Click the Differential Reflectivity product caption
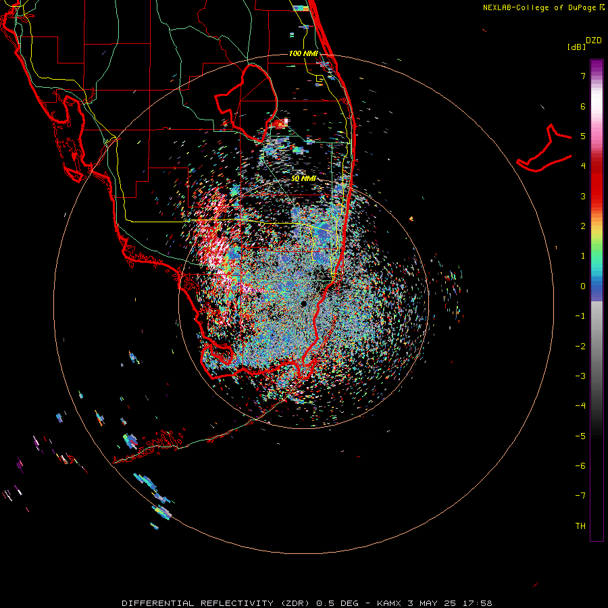 307,603
